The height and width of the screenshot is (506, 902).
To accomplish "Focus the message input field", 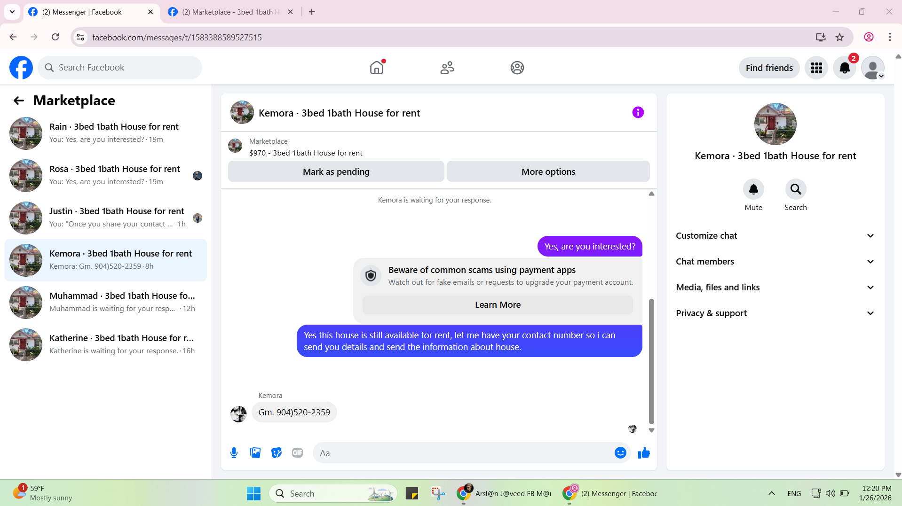I will [463, 453].
